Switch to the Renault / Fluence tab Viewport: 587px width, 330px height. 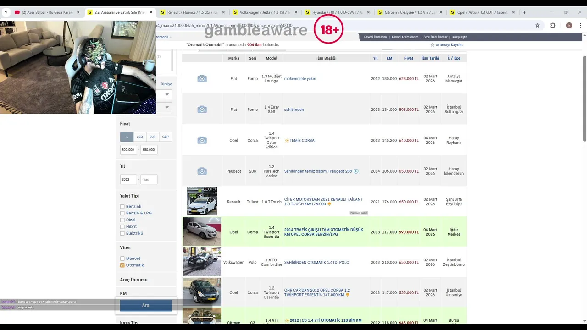(x=192, y=12)
